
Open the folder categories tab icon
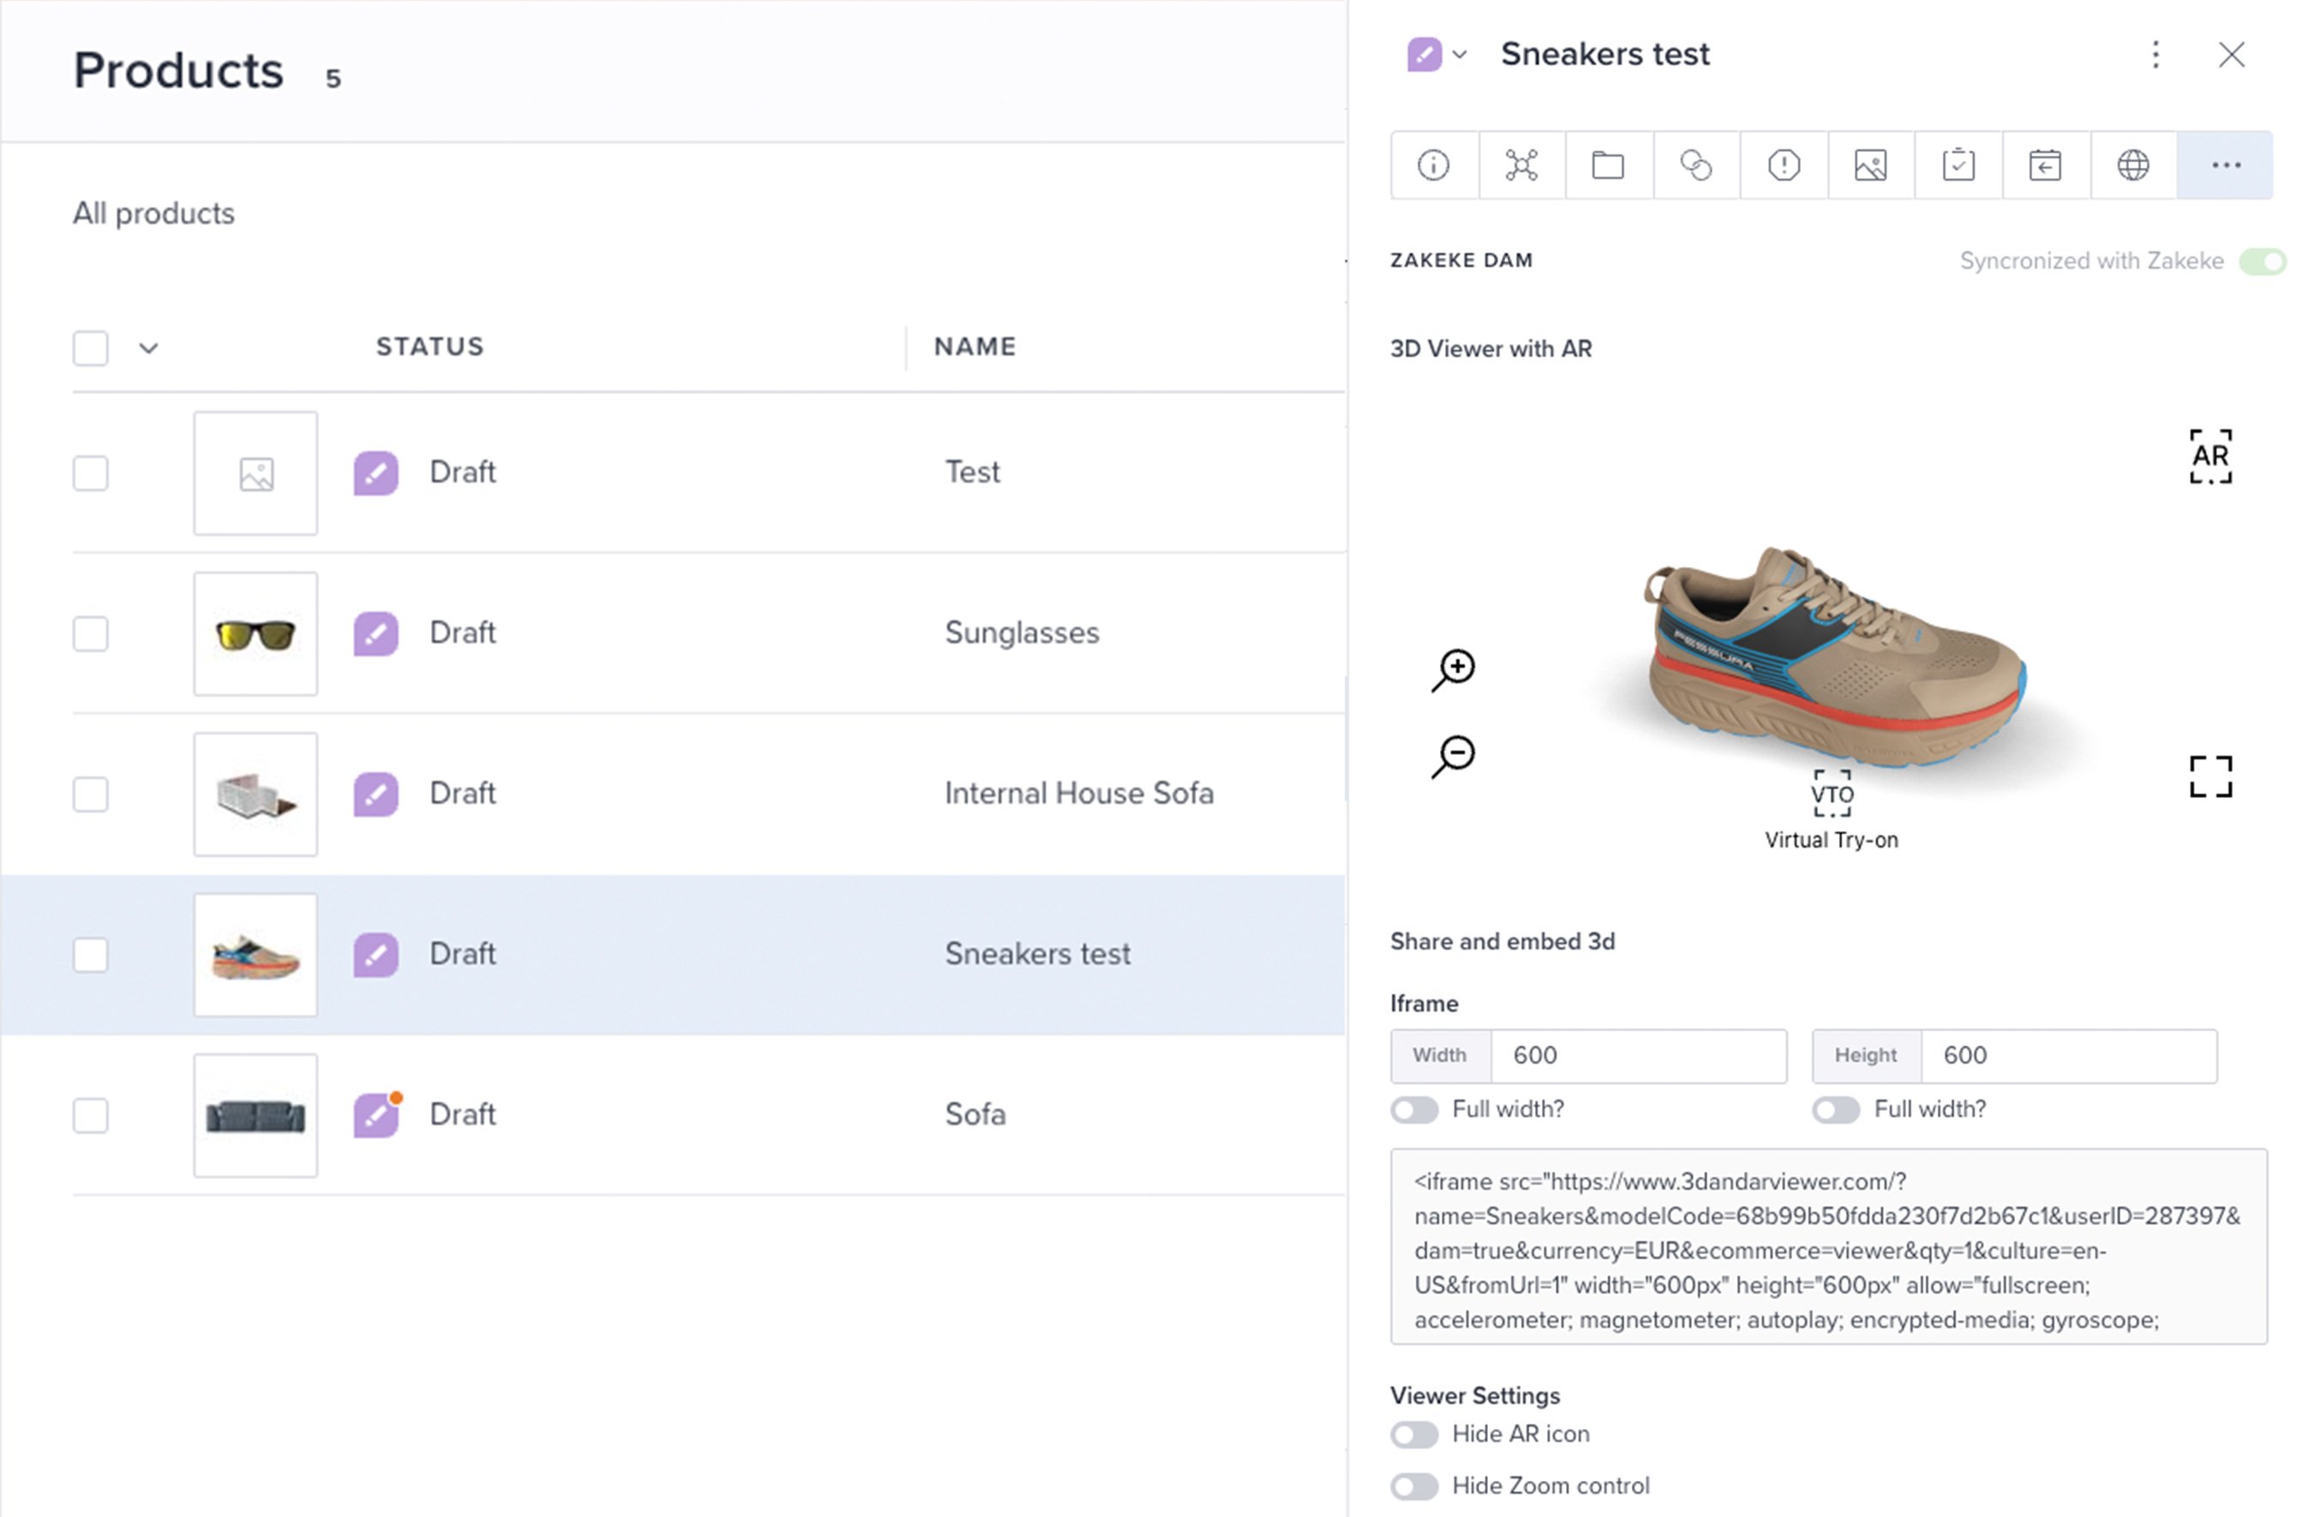[x=1608, y=165]
